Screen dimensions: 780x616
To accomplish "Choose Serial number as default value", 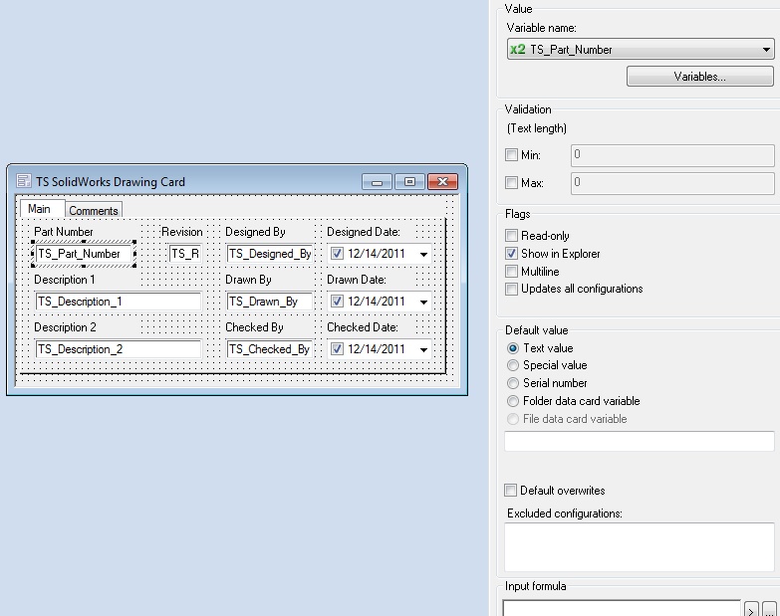I will (x=513, y=383).
